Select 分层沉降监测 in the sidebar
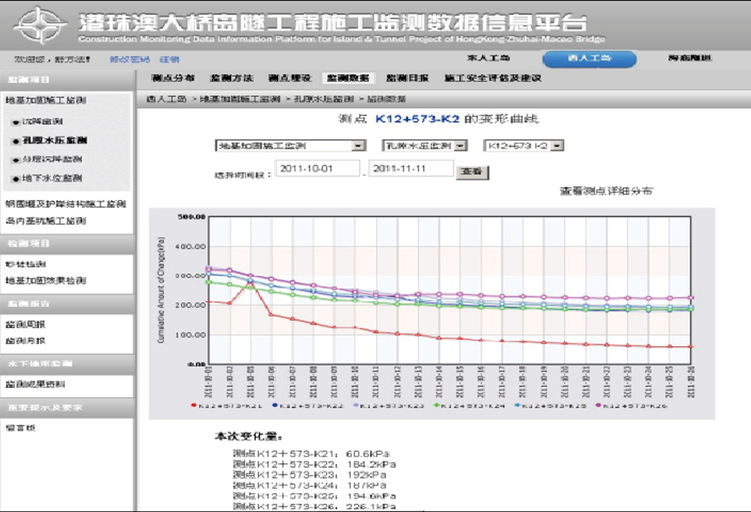 52,160
